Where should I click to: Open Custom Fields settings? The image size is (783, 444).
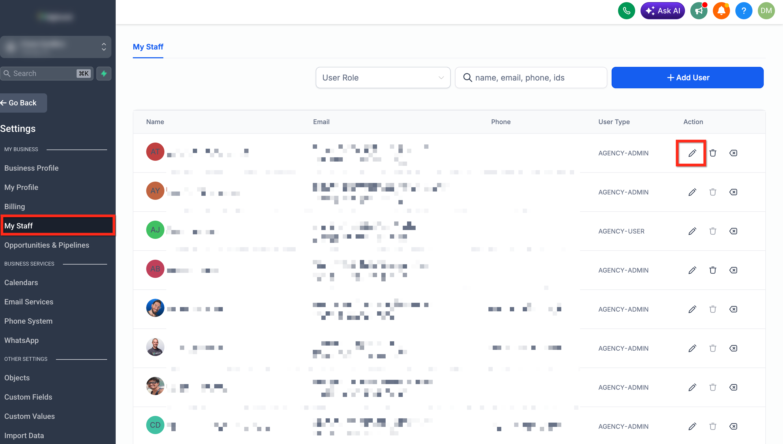click(28, 397)
